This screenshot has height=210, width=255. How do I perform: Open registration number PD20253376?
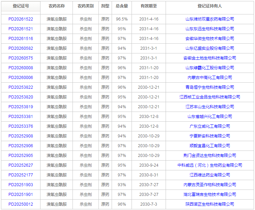(x=21, y=126)
